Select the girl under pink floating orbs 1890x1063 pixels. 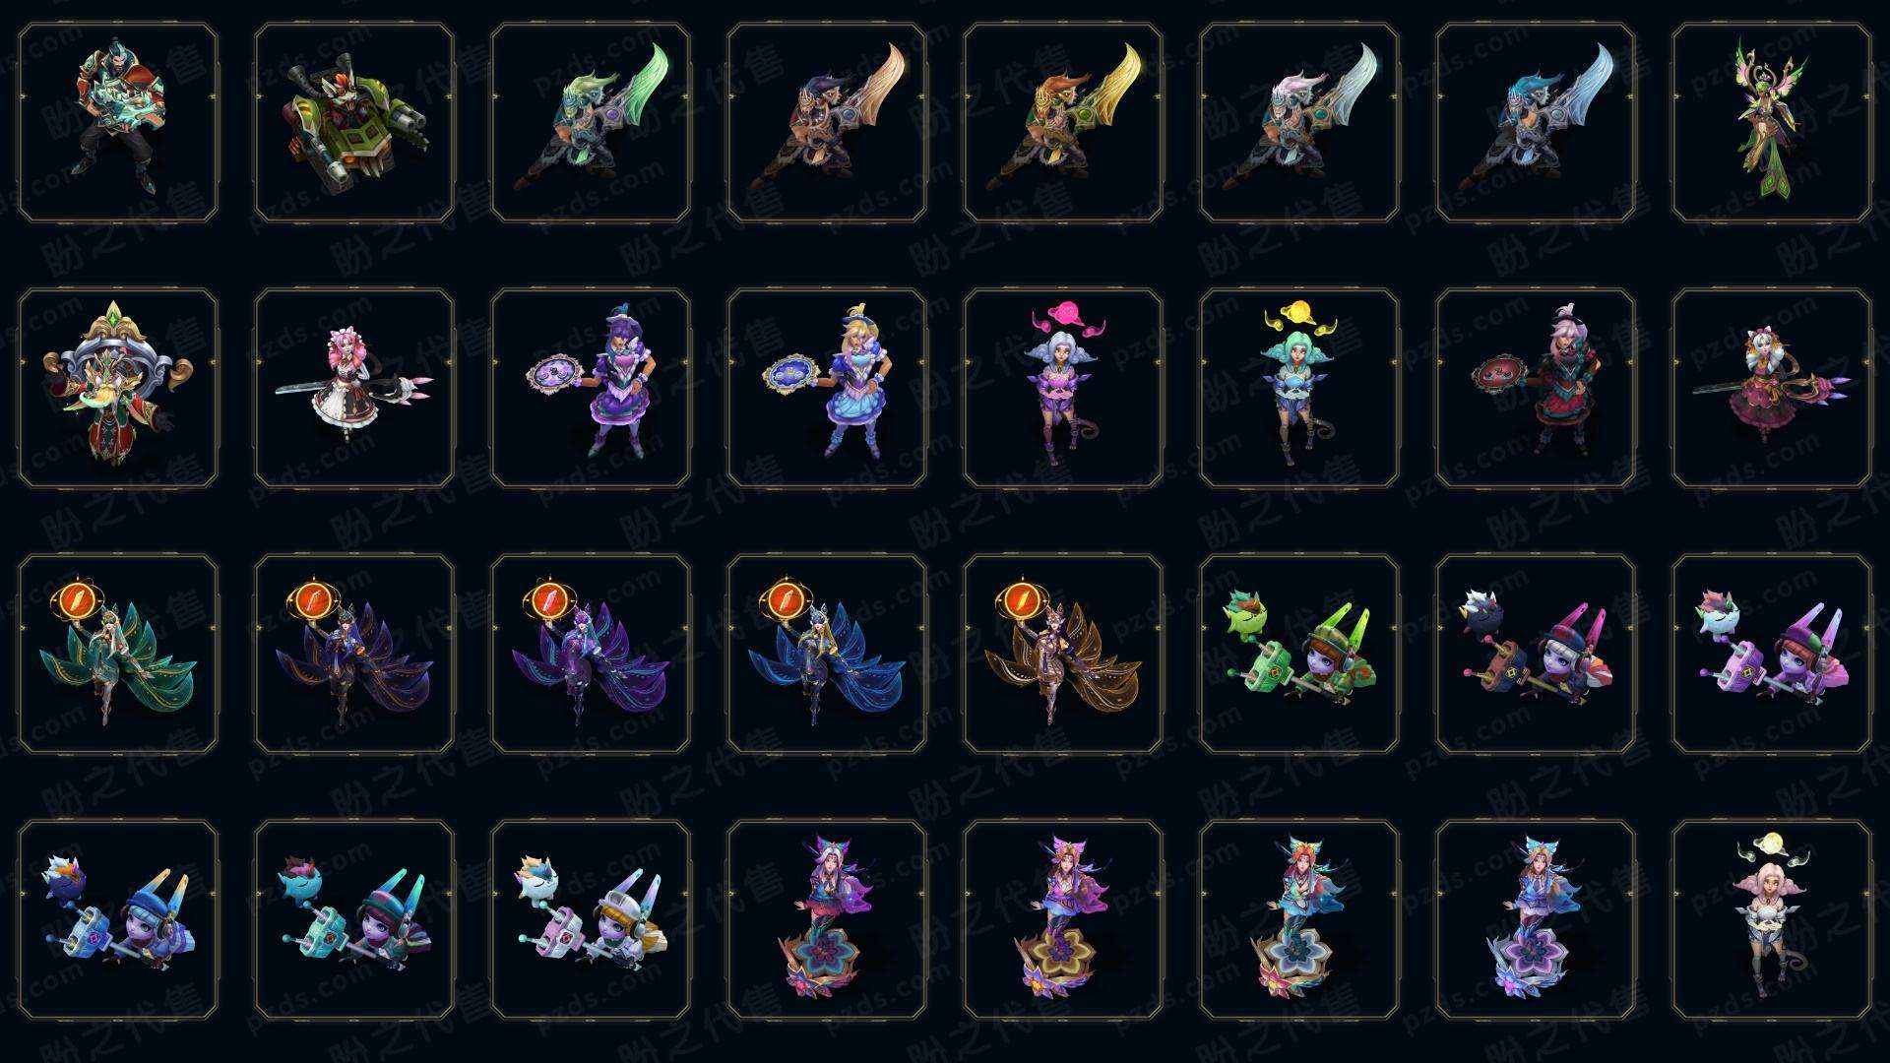pyautogui.click(x=1063, y=388)
